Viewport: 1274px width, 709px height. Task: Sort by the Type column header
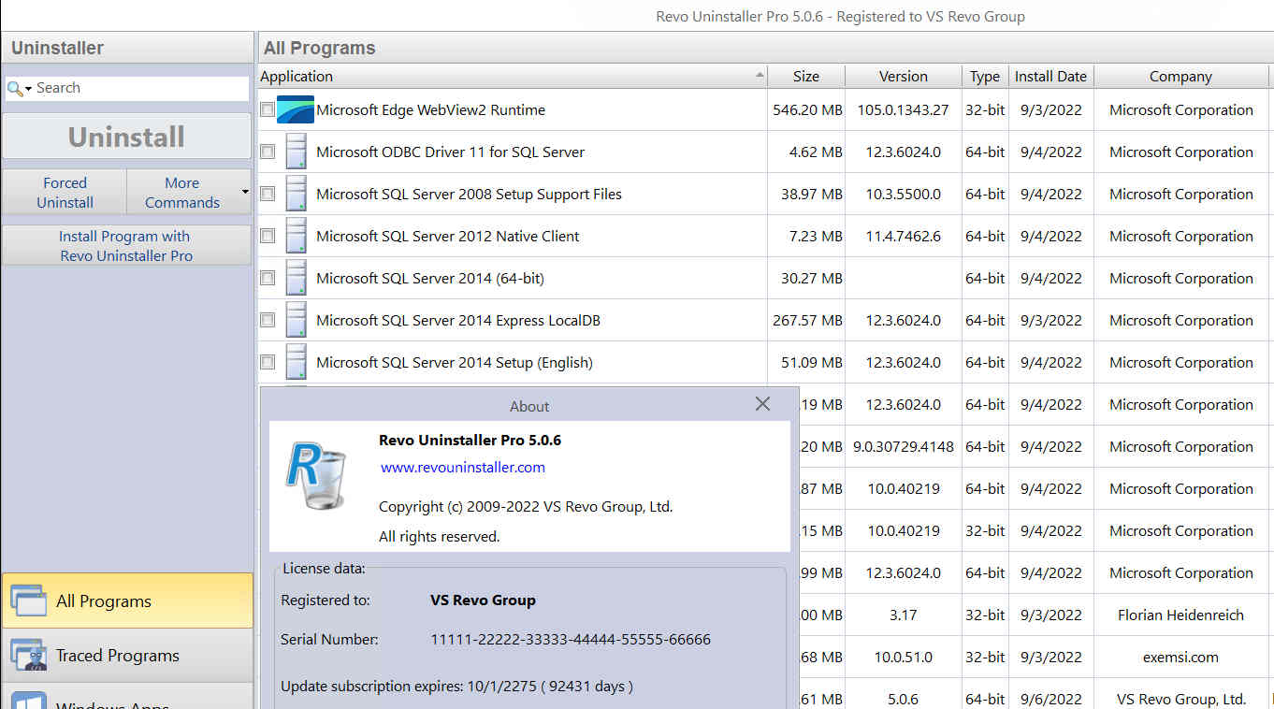985,77
